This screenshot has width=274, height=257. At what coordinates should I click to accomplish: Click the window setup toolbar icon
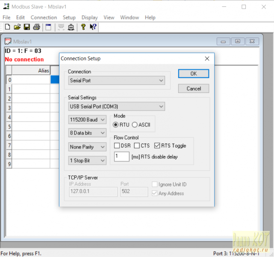tap(48, 27)
